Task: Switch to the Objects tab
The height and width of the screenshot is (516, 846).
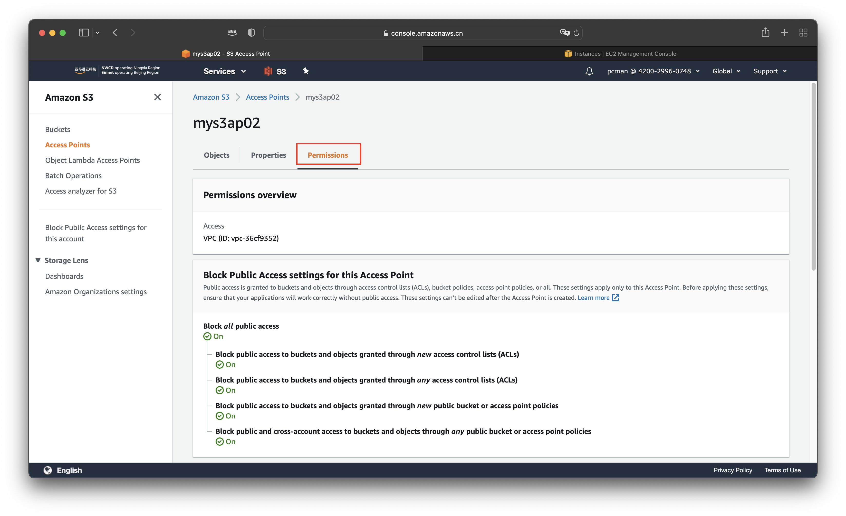Action: pos(216,155)
